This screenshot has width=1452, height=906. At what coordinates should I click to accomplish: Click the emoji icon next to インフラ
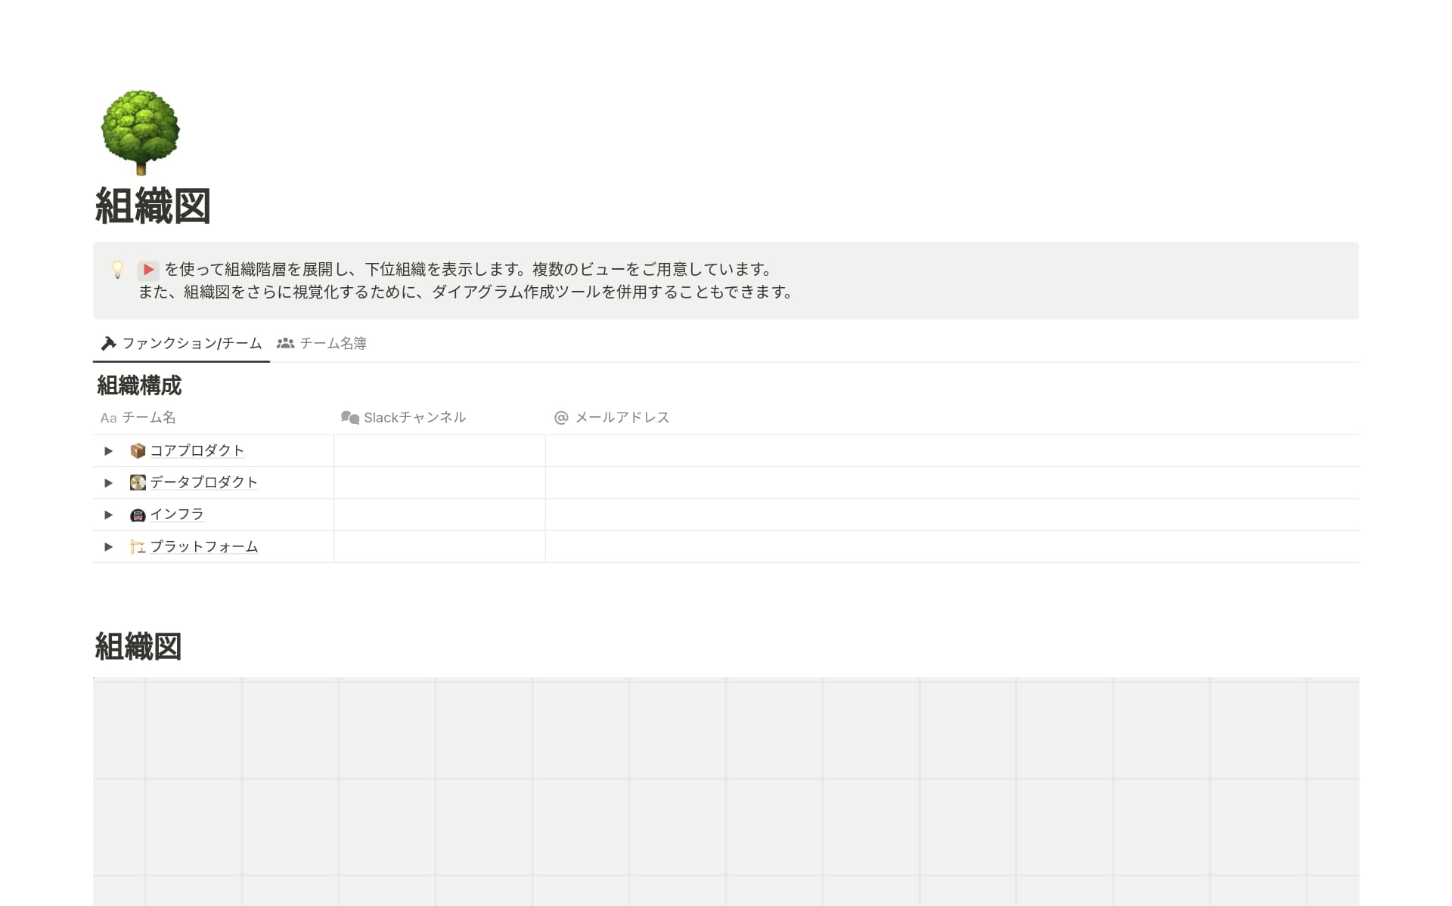(136, 514)
